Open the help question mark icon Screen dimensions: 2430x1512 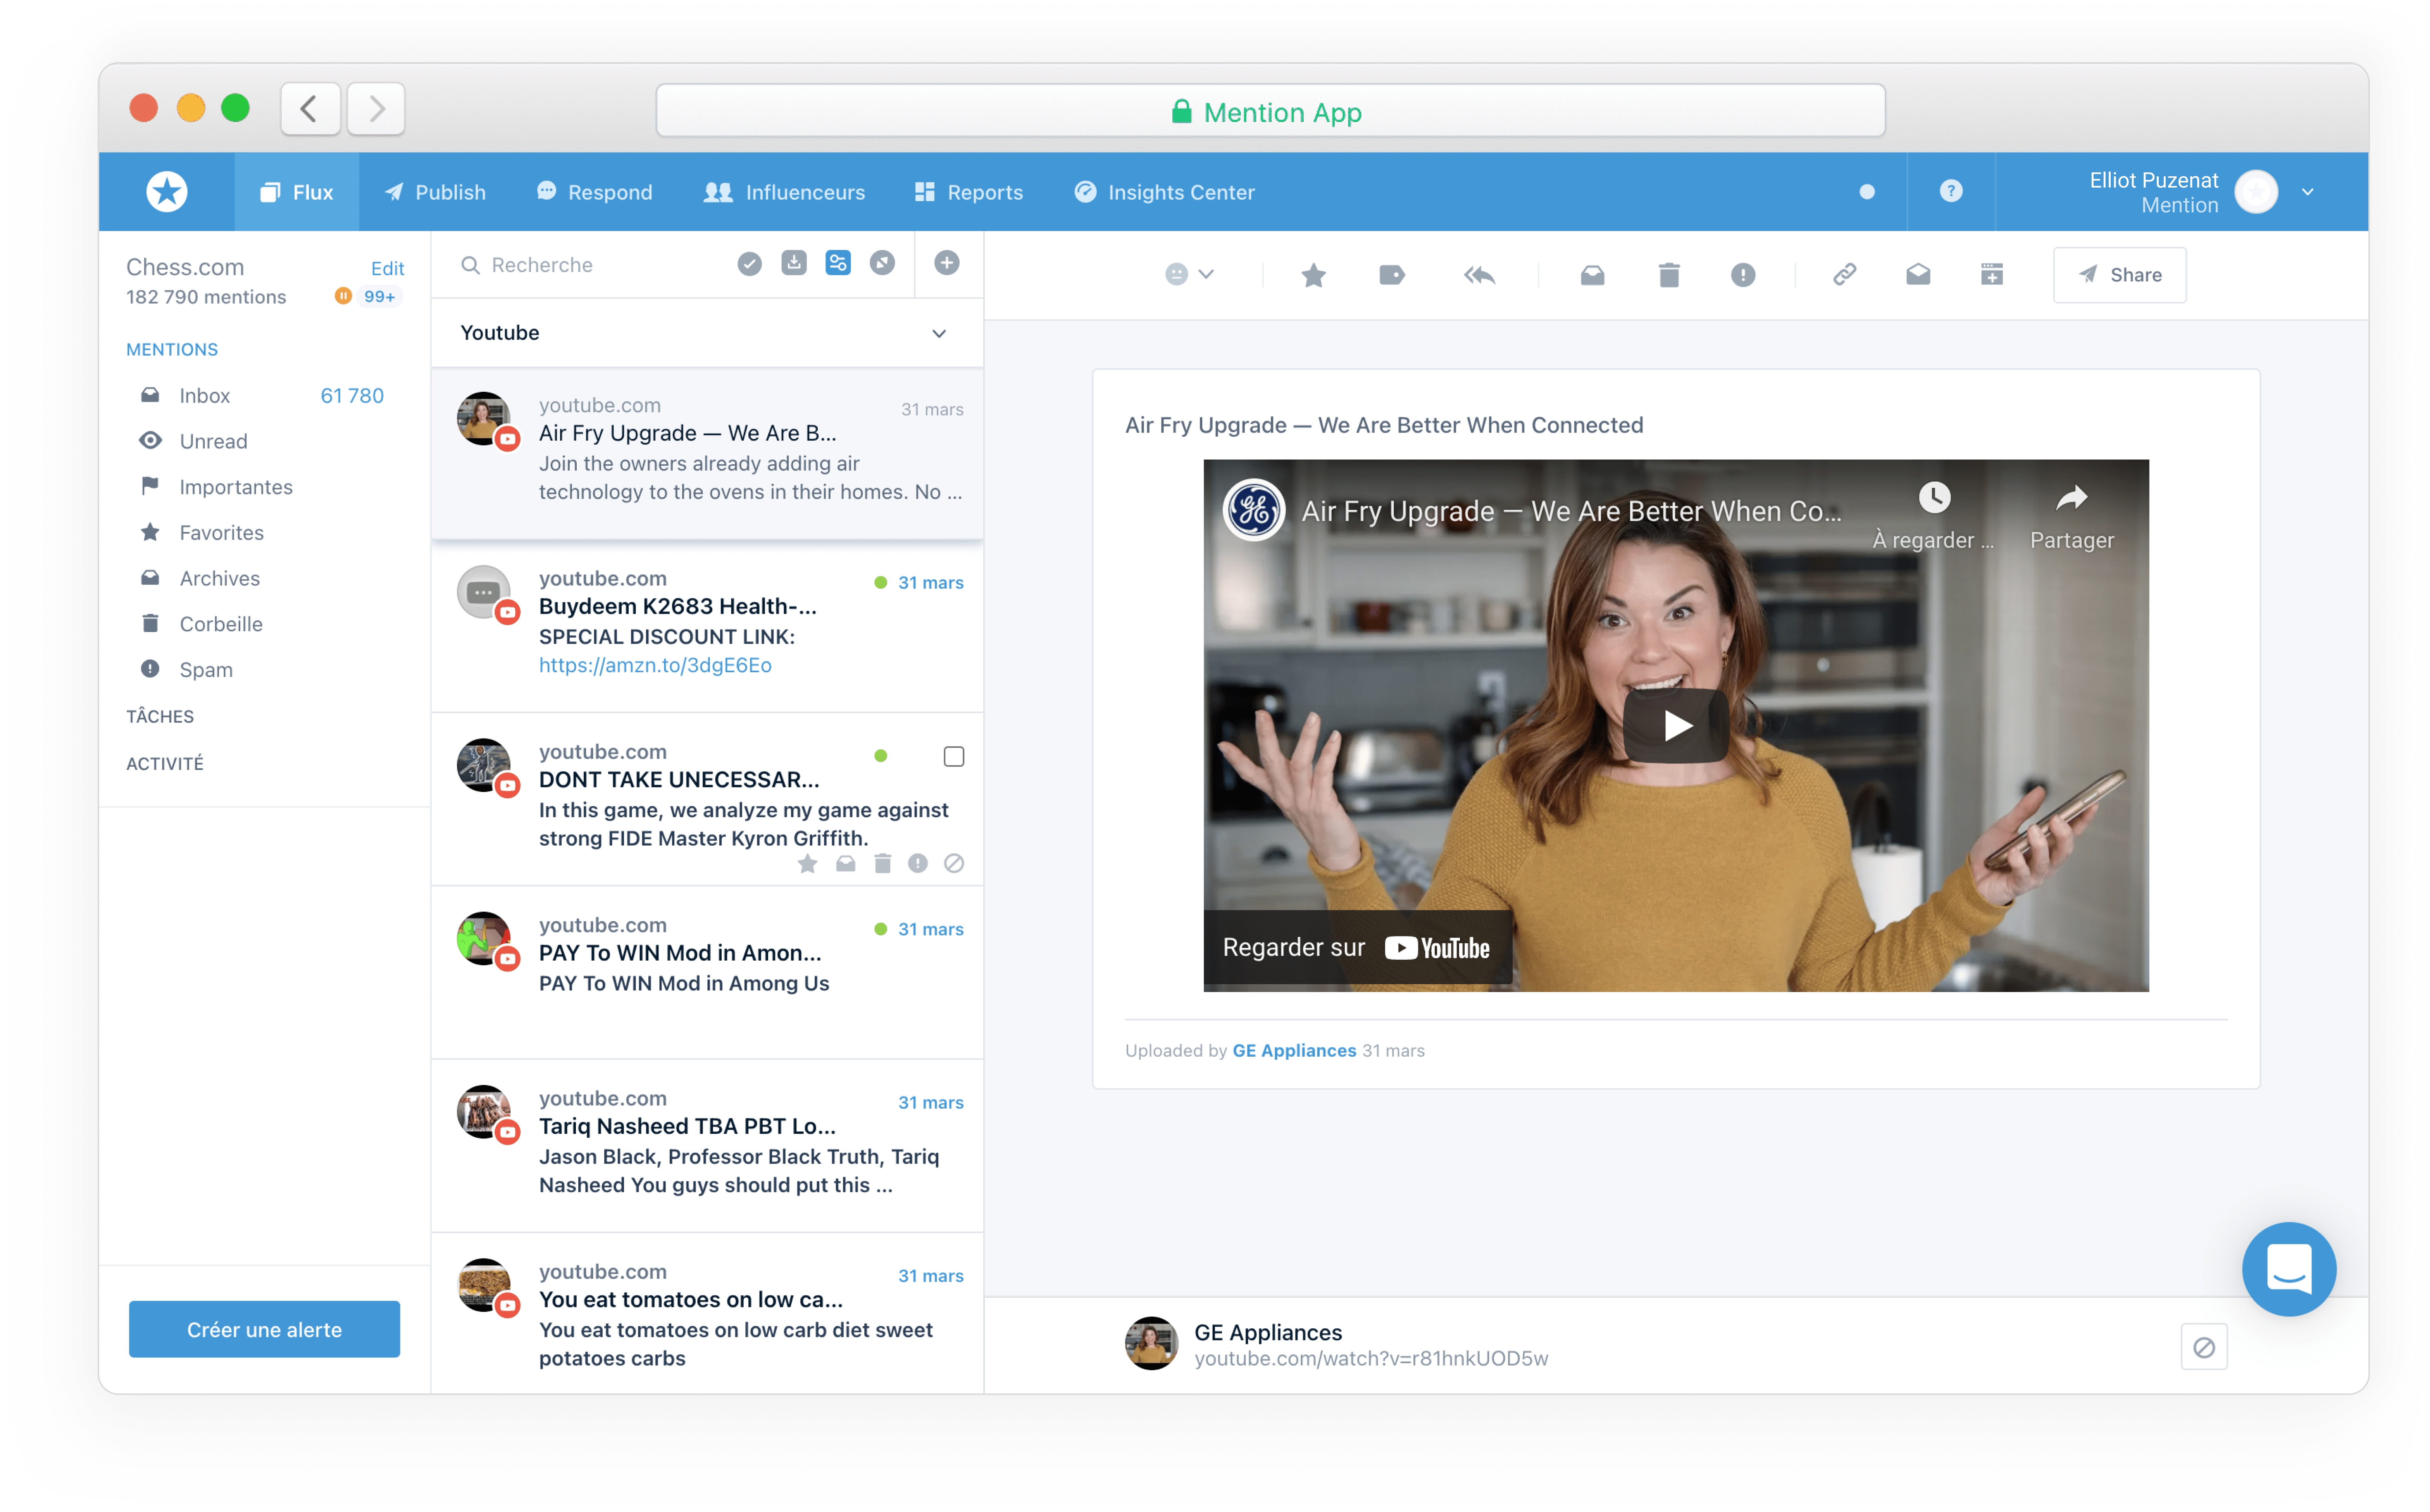pos(1951,191)
